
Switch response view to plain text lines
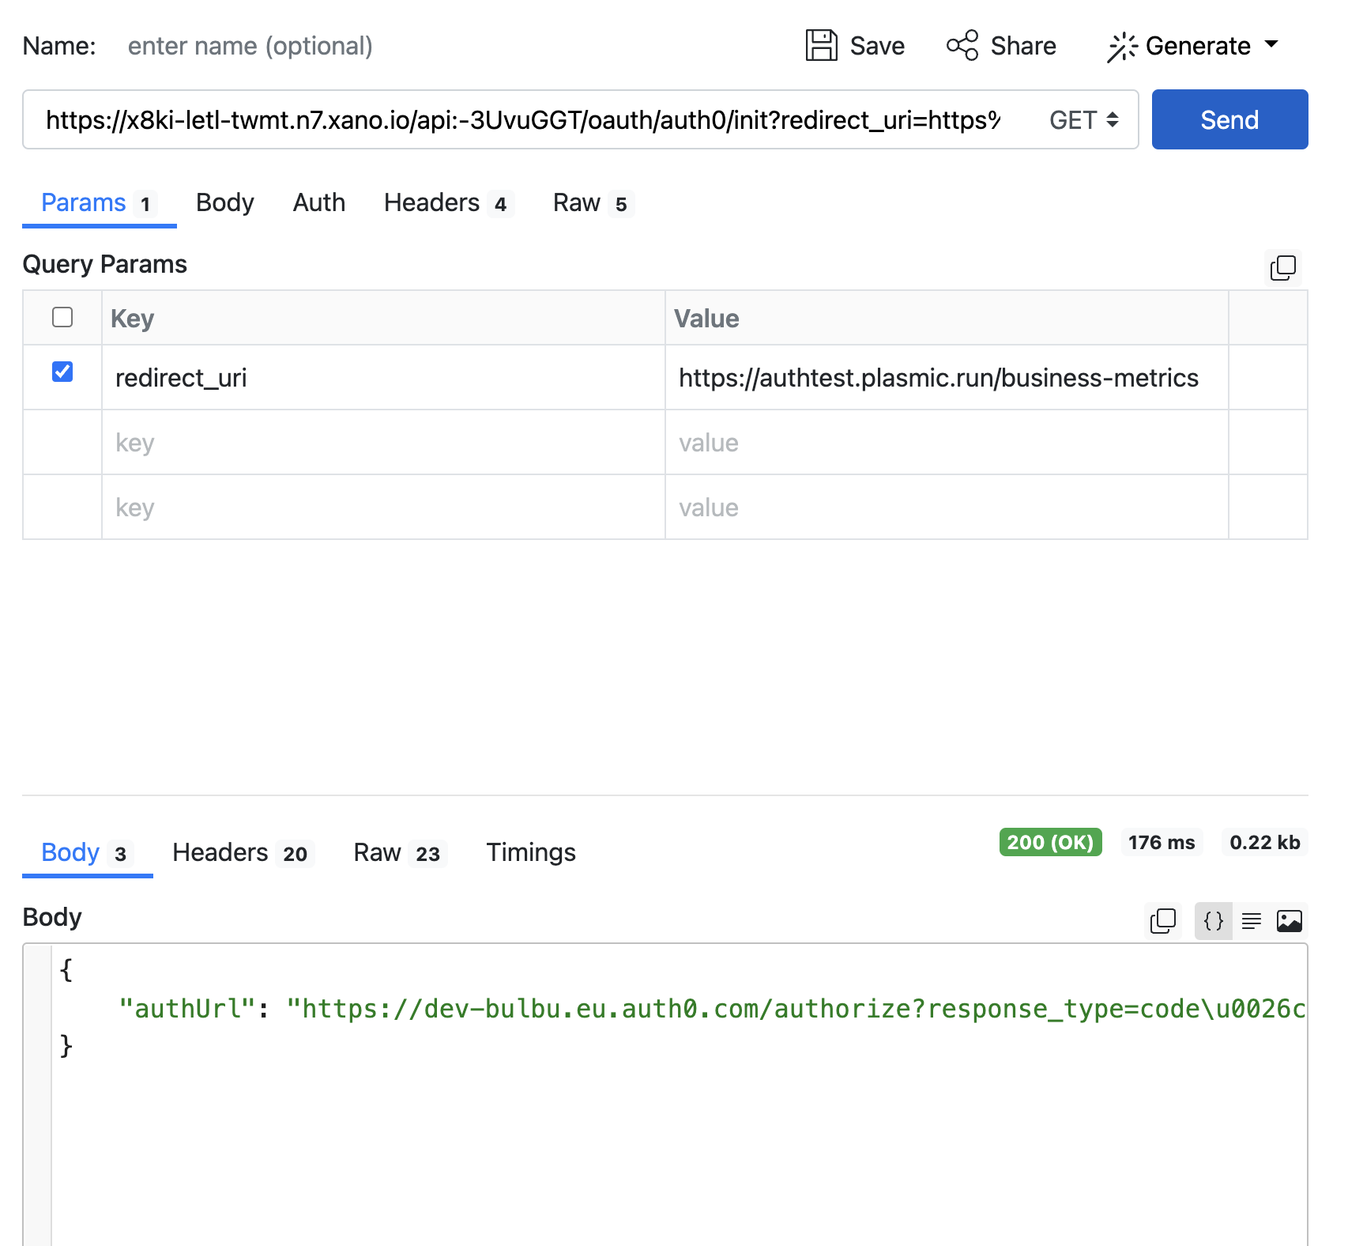pyautogui.click(x=1251, y=921)
